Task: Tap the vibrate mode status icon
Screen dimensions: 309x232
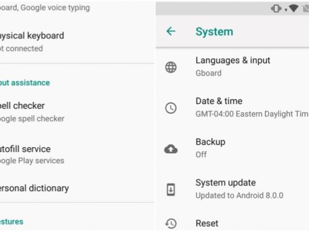Action: [276, 9]
